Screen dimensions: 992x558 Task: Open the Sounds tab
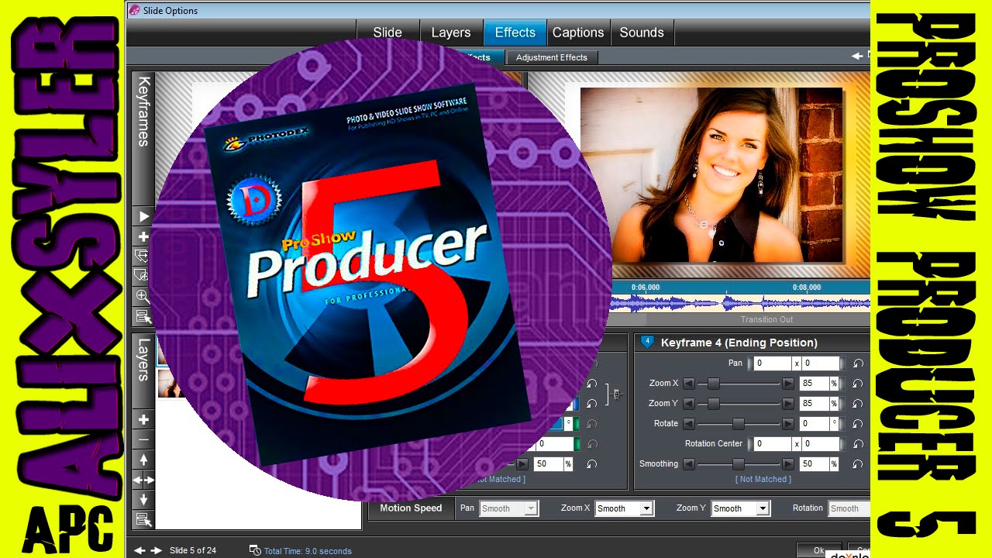pyautogui.click(x=642, y=33)
